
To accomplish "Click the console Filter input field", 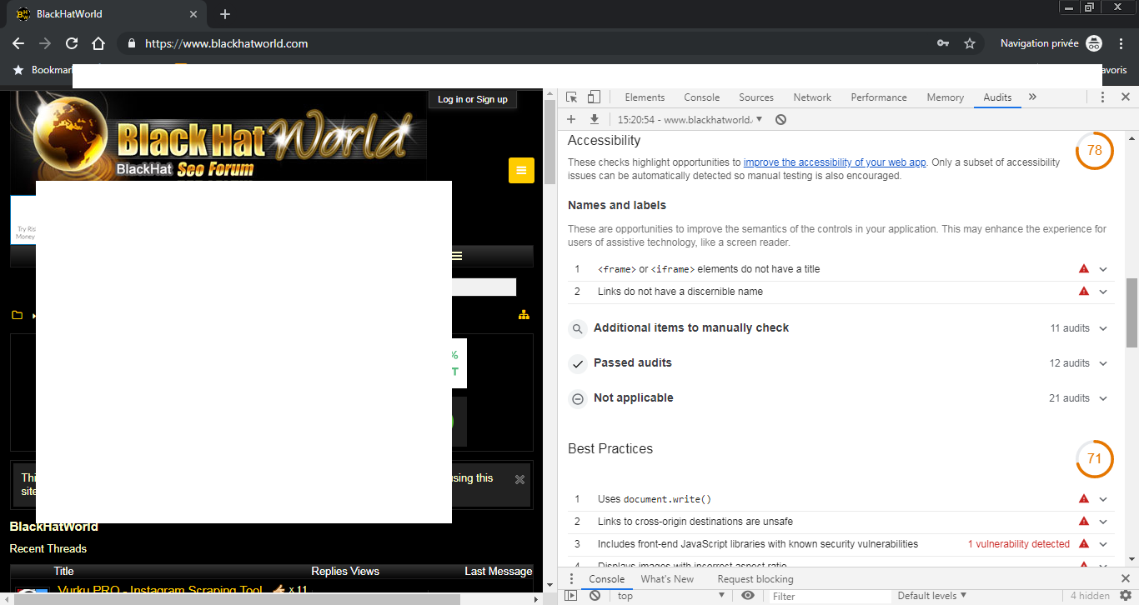I will click(x=828, y=596).
